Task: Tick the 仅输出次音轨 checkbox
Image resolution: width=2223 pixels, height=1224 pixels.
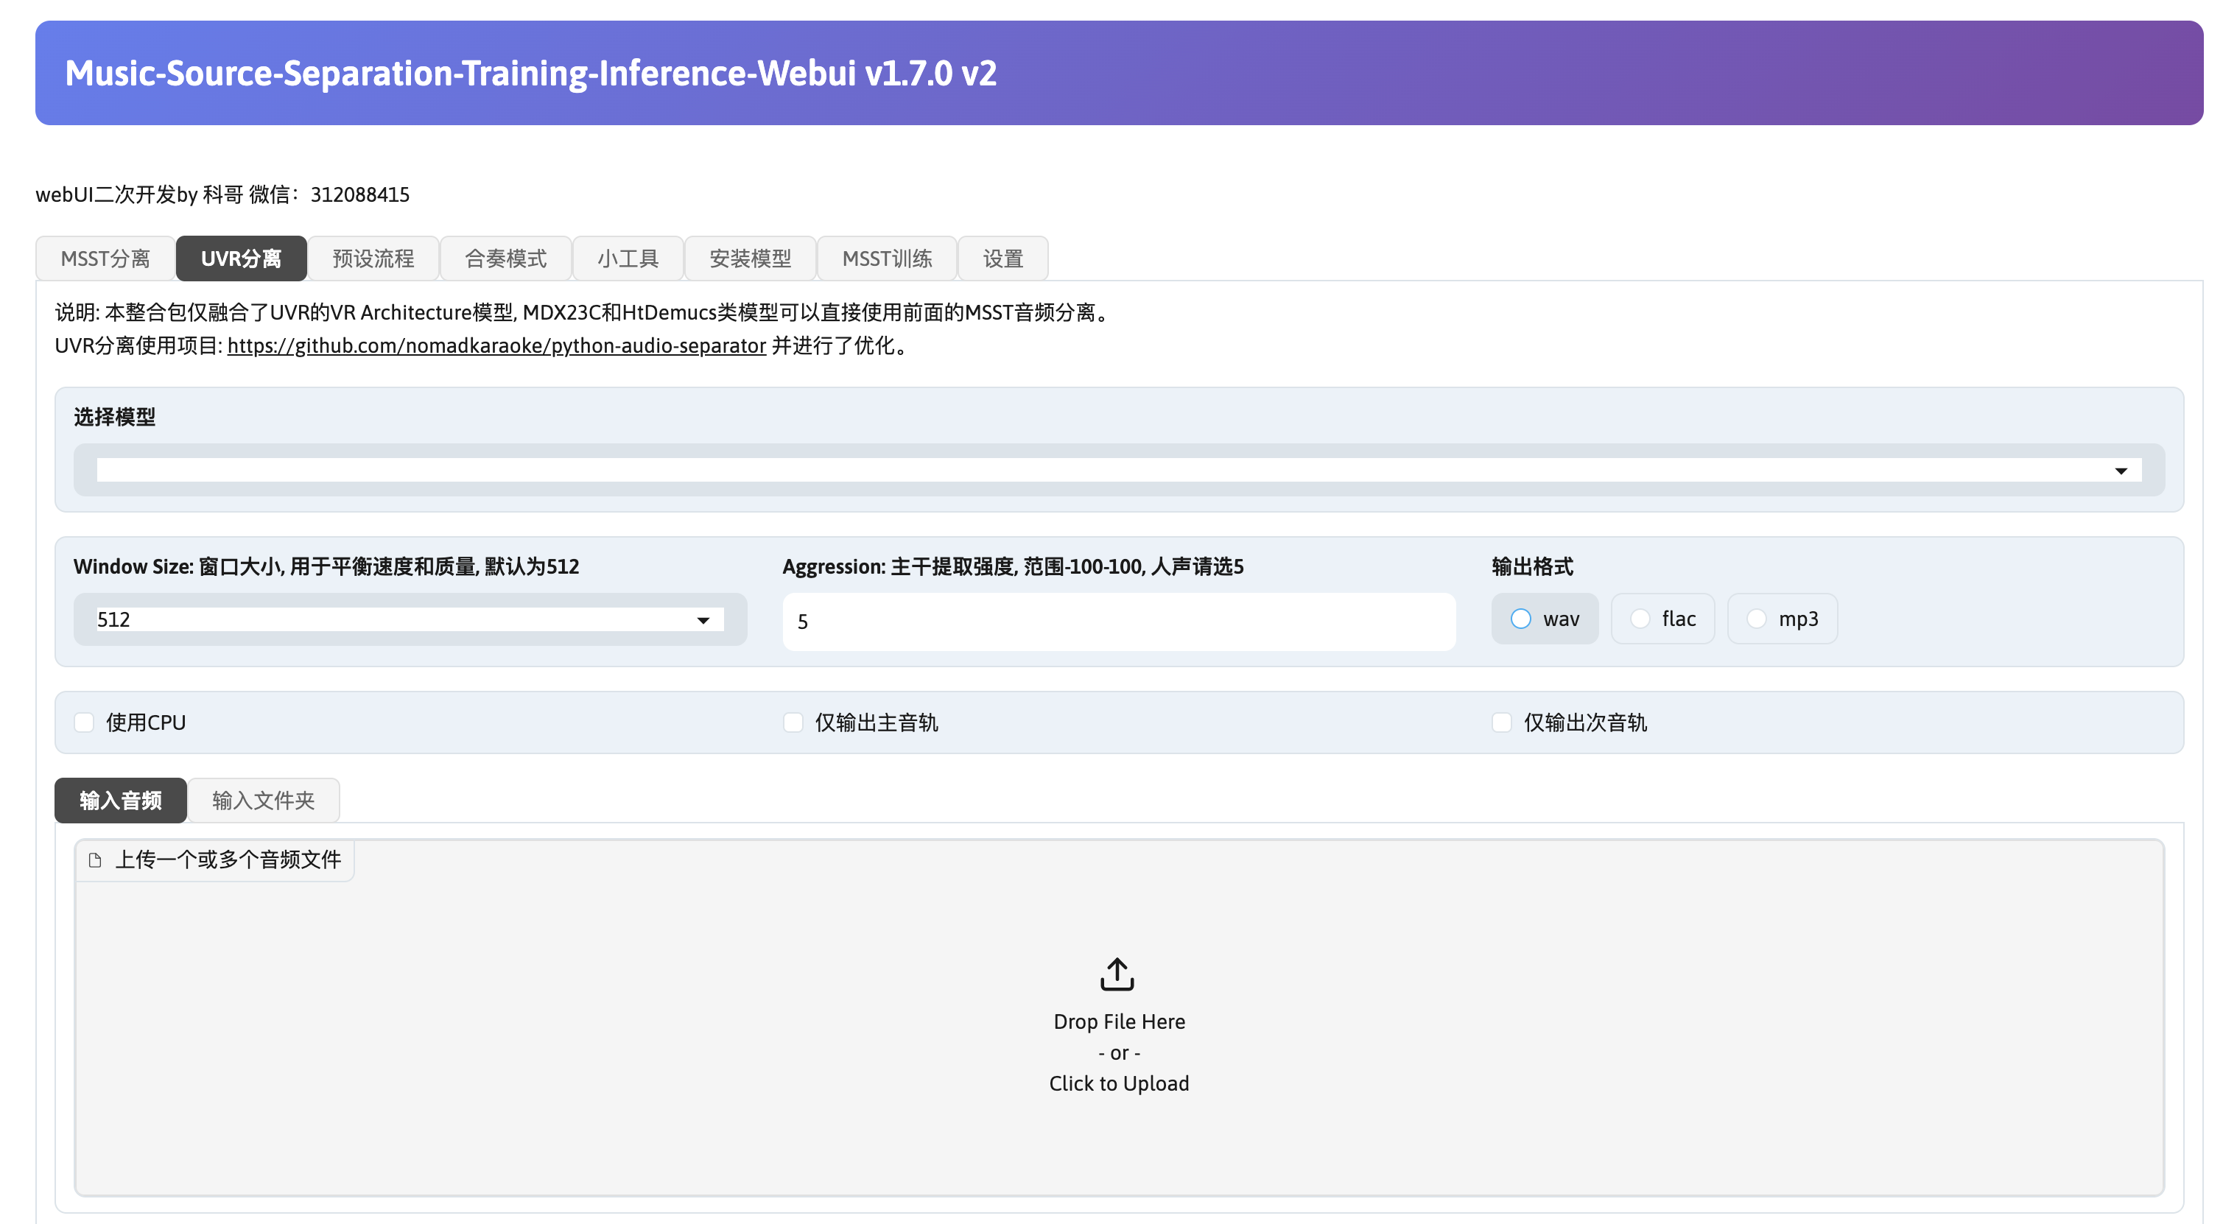Action: [x=1502, y=723]
